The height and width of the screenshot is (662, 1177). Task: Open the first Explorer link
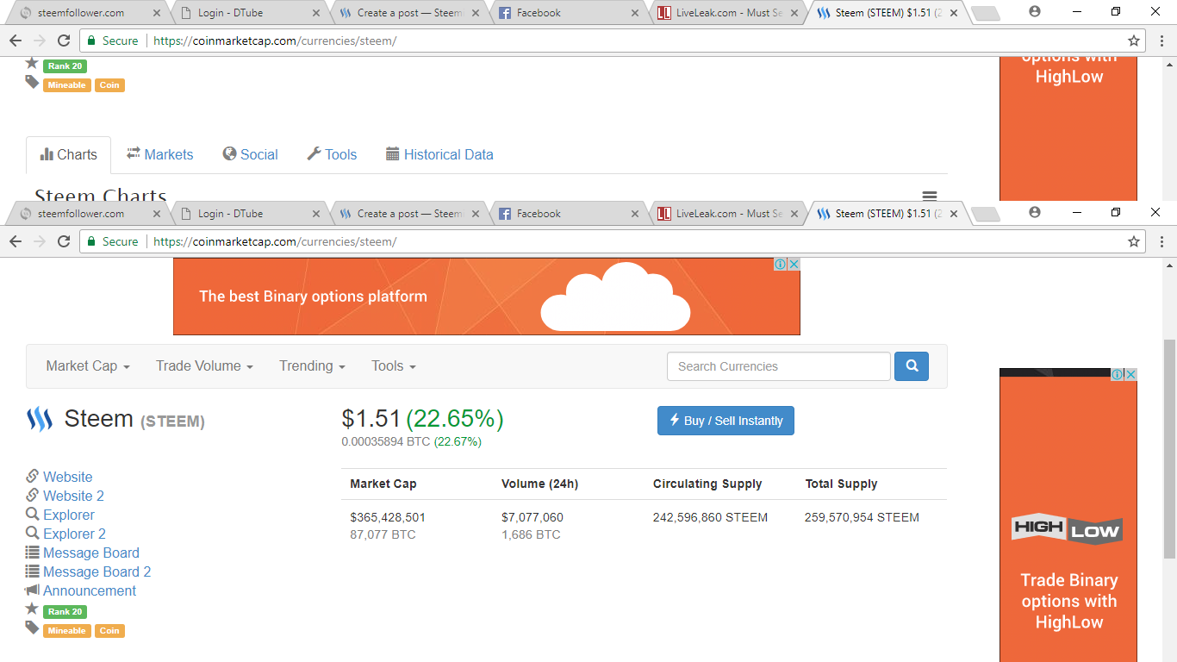tap(69, 515)
